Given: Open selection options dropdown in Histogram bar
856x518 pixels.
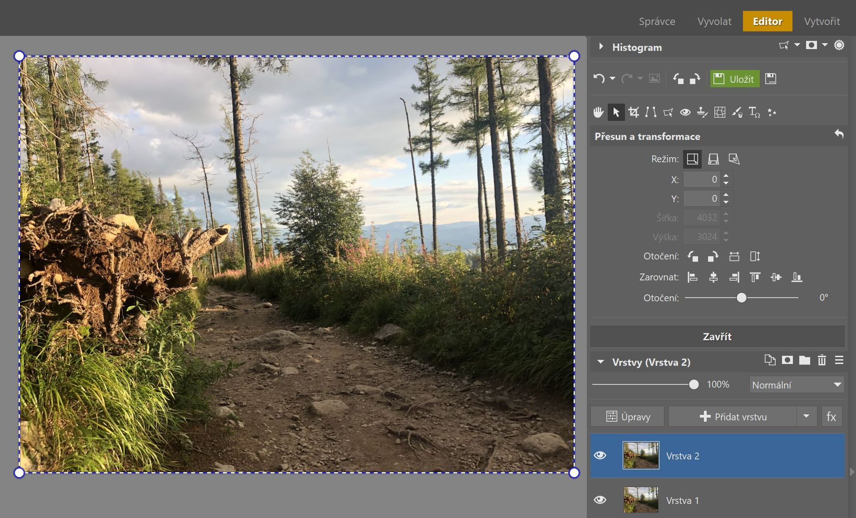Looking at the screenshot, I should [797, 45].
